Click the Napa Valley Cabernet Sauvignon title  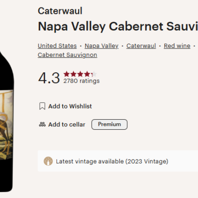tap(118, 26)
